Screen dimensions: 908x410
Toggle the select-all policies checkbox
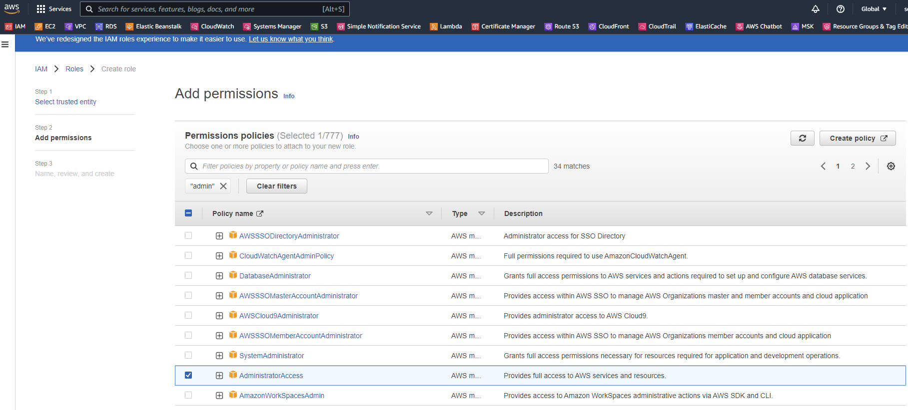tap(188, 213)
